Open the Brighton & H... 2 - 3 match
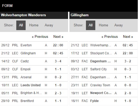 click(34, 93)
